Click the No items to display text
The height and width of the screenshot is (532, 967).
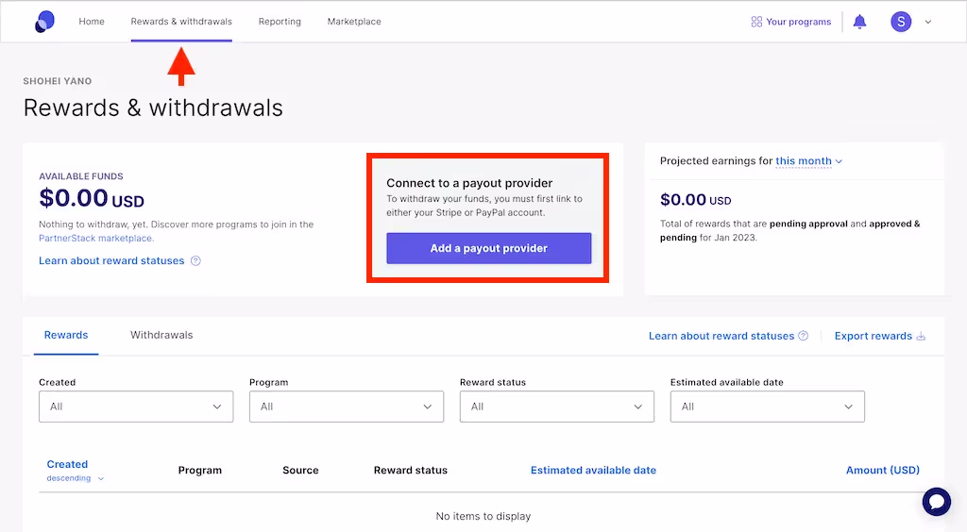coord(483,516)
